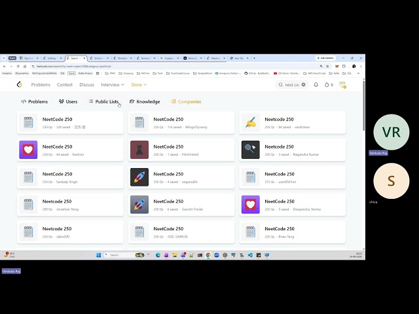Open the 373 Qs NeetCode 250 list

tap(293, 177)
